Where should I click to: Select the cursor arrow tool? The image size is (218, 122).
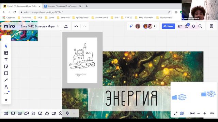(6, 46)
